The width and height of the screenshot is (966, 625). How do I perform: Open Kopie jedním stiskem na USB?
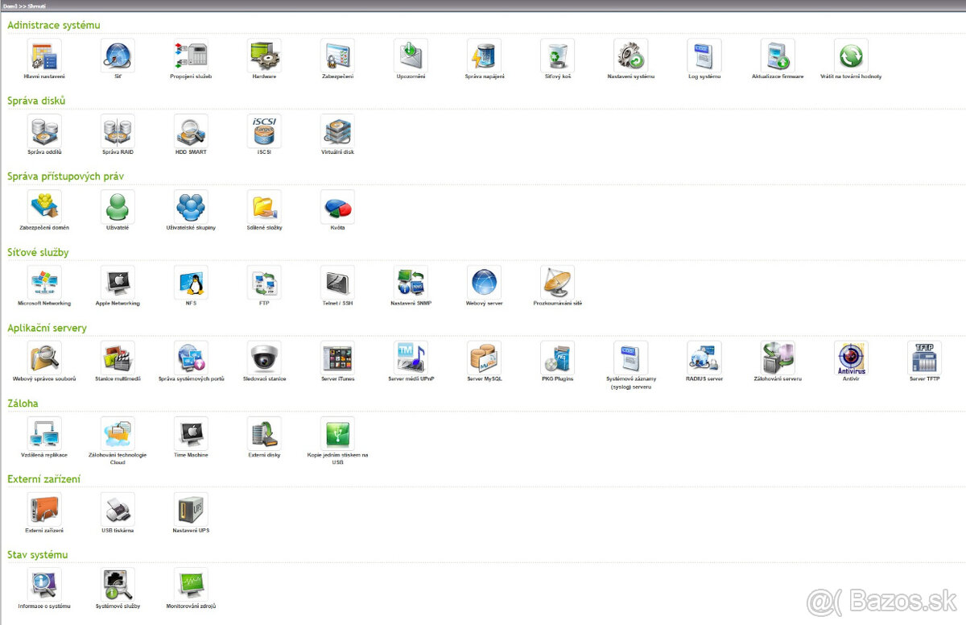(337, 434)
